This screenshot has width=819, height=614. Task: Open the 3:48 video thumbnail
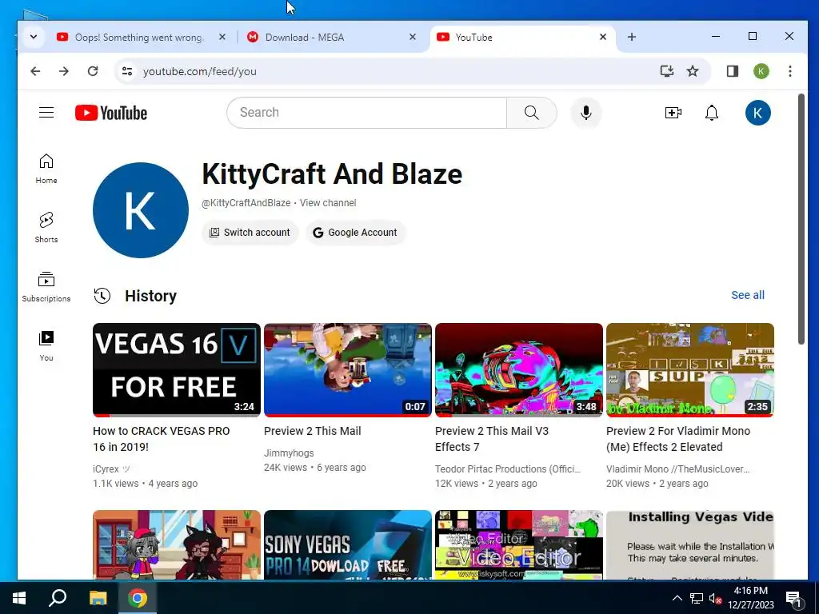518,369
